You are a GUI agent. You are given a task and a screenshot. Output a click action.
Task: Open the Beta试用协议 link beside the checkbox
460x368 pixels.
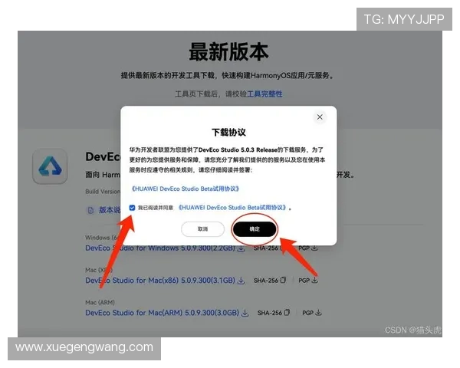(x=232, y=208)
